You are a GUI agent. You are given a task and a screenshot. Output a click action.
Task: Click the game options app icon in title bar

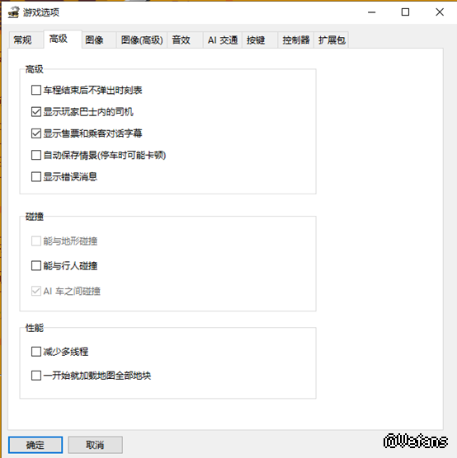point(13,12)
